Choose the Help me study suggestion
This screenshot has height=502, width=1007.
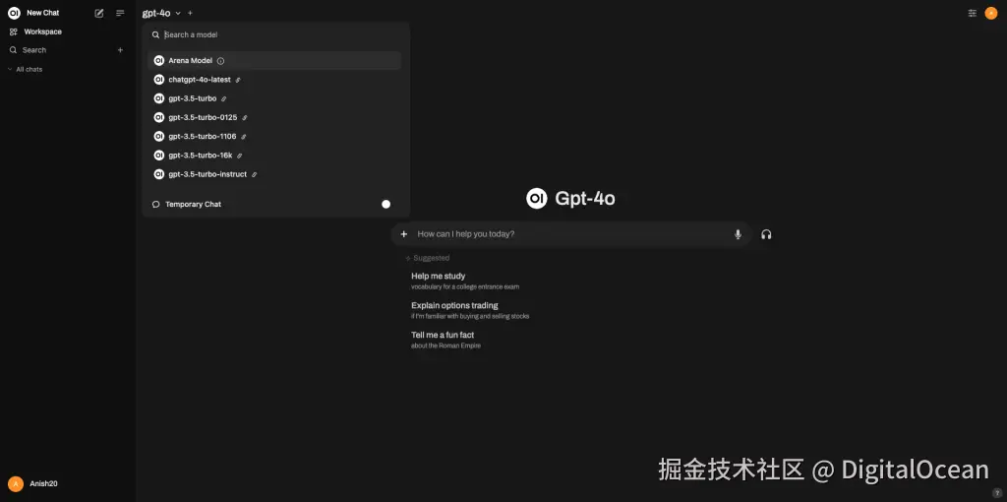click(465, 281)
